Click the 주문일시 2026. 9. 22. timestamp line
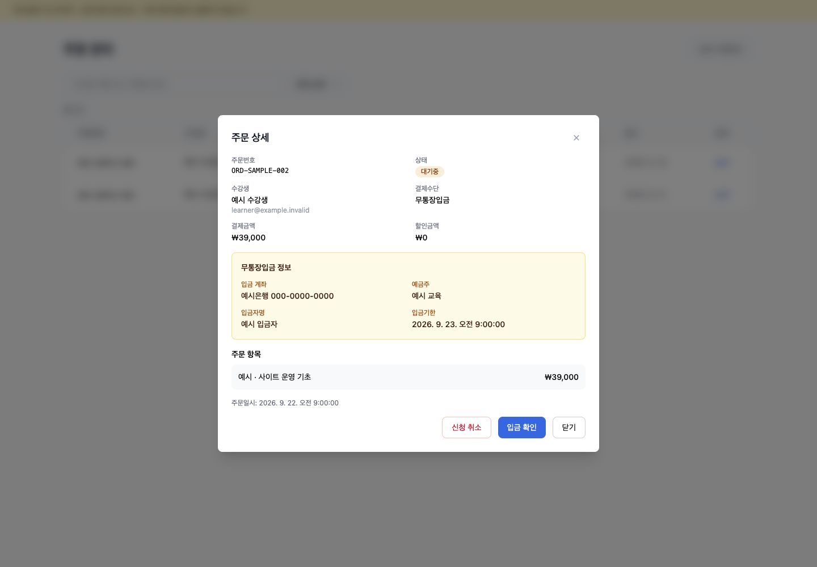Image resolution: width=817 pixels, height=567 pixels. 285,403
